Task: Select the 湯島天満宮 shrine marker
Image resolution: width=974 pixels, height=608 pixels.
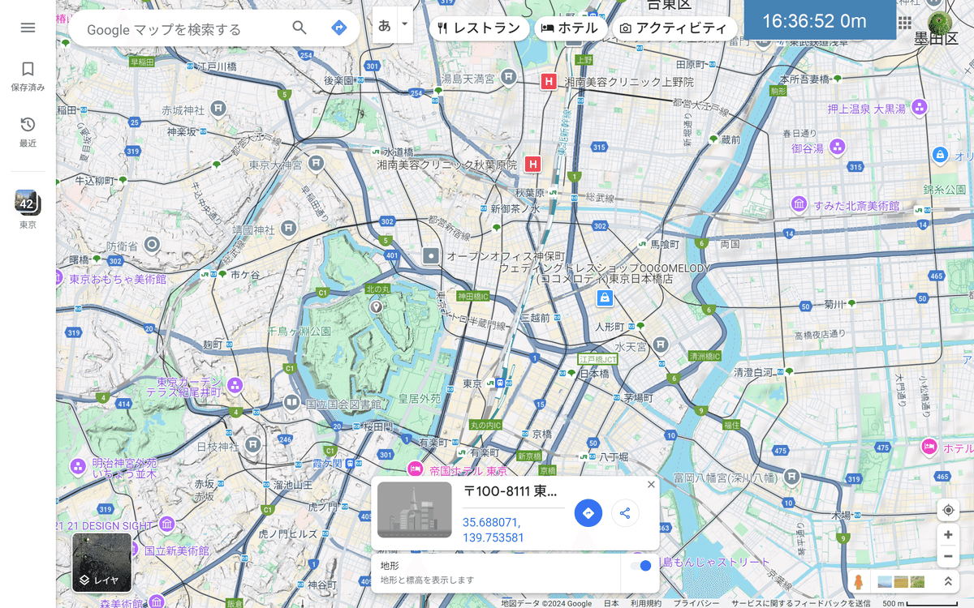Action: [508, 77]
